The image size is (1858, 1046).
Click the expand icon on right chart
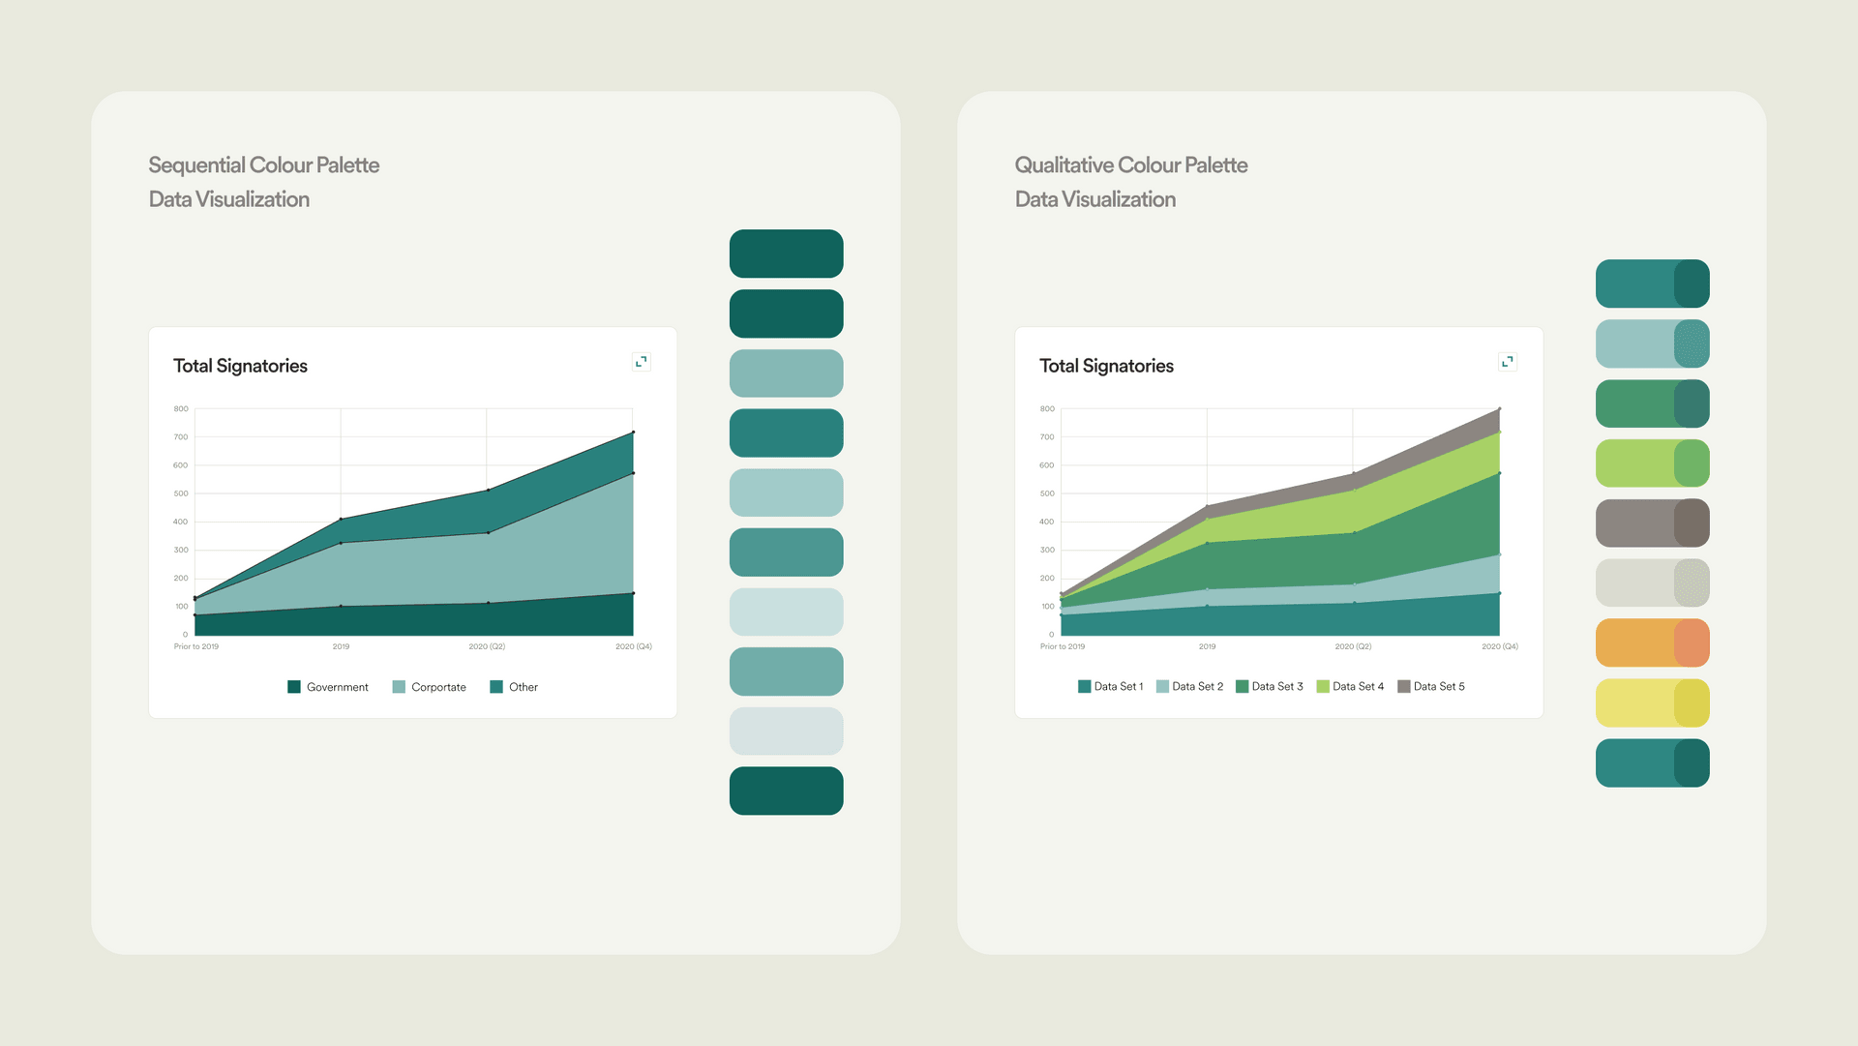tap(1507, 361)
